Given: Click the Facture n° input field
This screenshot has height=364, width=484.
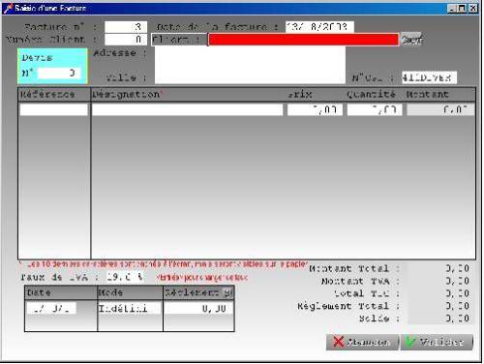Looking at the screenshot, I should [x=126, y=27].
